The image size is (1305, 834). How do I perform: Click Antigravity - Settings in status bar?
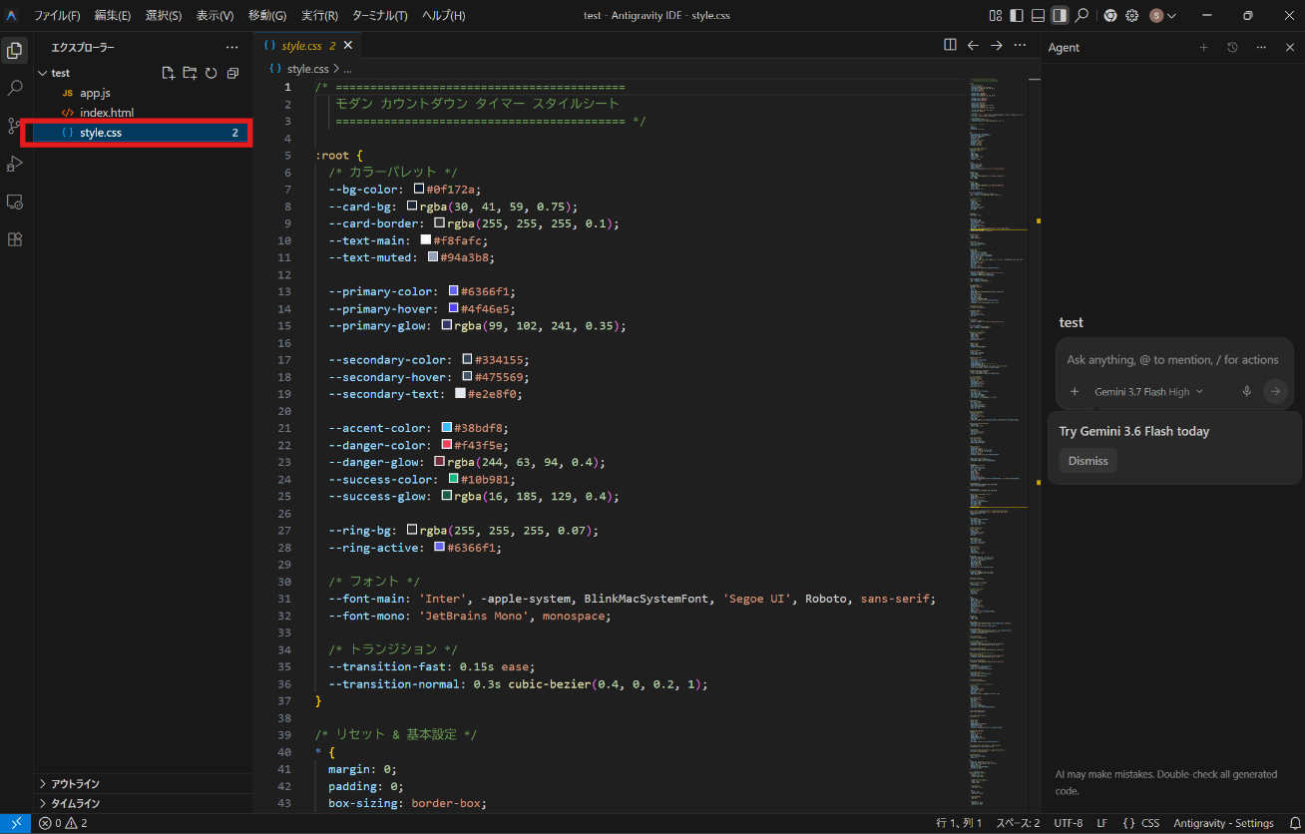[x=1223, y=823]
